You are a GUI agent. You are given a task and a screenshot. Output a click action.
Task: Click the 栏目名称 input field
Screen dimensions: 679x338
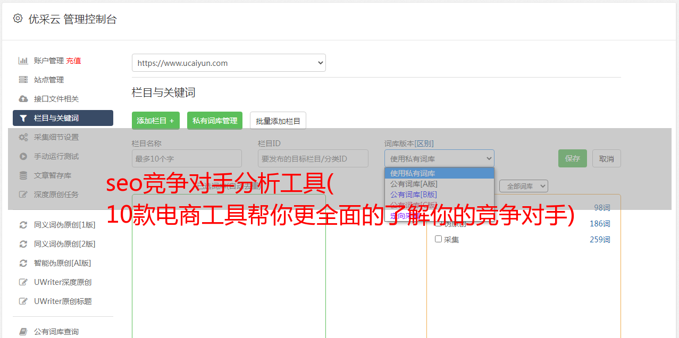187,158
